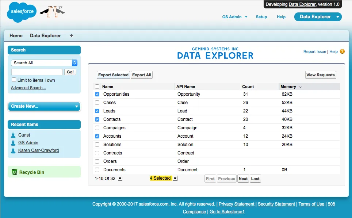
Task: Click the orange Help question mark icon
Action: [343, 51]
